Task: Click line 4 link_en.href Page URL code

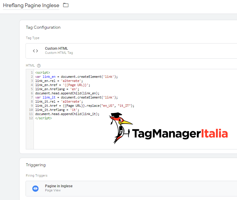Action: [63, 85]
